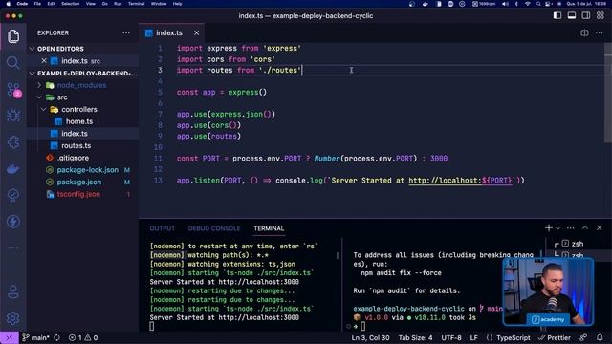Select index.ts in src folder tree
Image resolution: width=612 pixels, height=344 pixels.
pos(75,134)
